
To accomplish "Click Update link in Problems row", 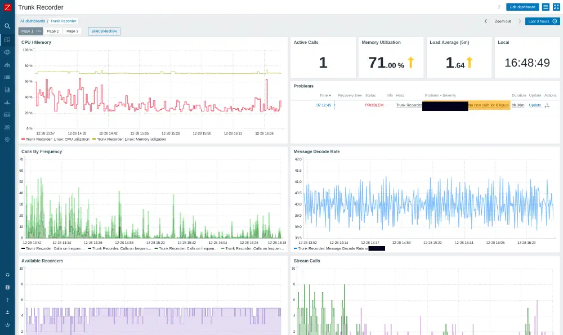I will coord(535,105).
